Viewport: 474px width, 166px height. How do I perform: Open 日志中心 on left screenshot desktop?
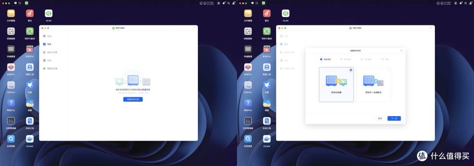[11, 85]
